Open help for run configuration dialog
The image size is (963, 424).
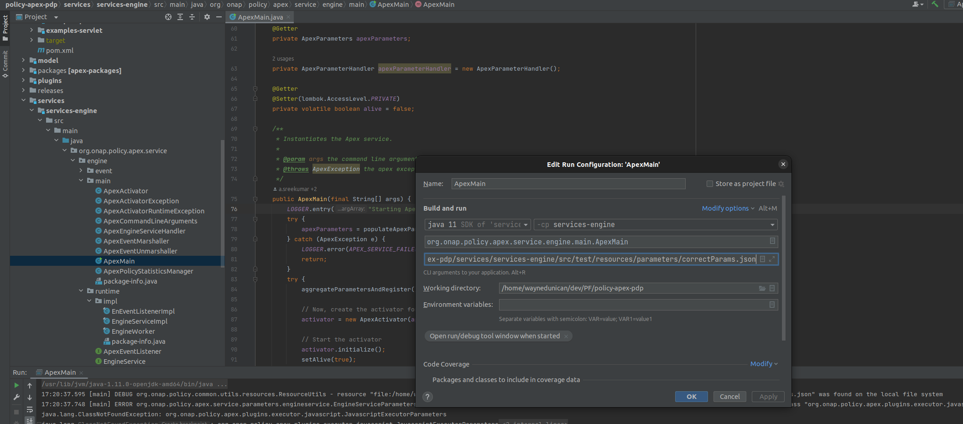[x=427, y=397]
